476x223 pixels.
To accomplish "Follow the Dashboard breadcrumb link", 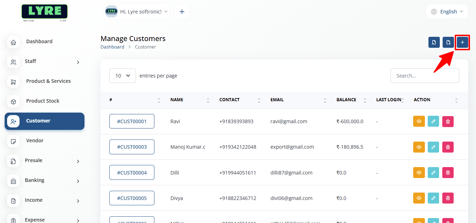I will [113, 46].
